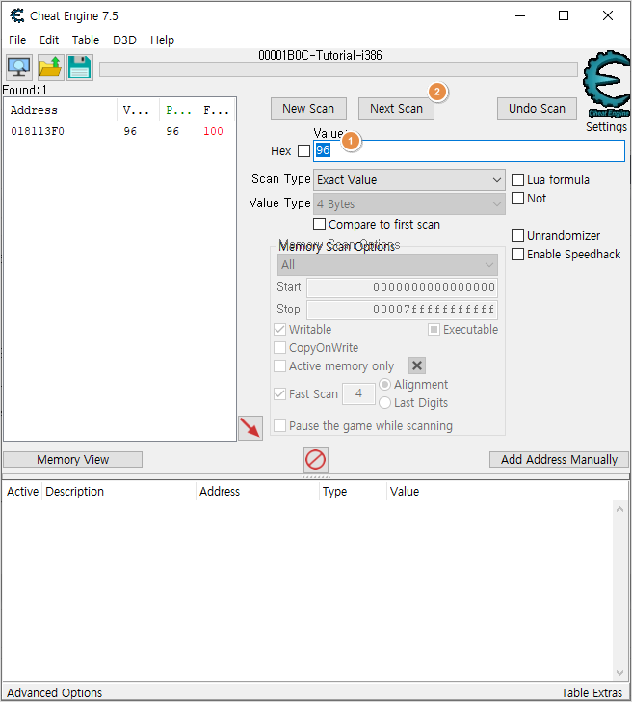This screenshot has width=632, height=702.
Task: Toggle the Writable checkbox
Action: 280,330
